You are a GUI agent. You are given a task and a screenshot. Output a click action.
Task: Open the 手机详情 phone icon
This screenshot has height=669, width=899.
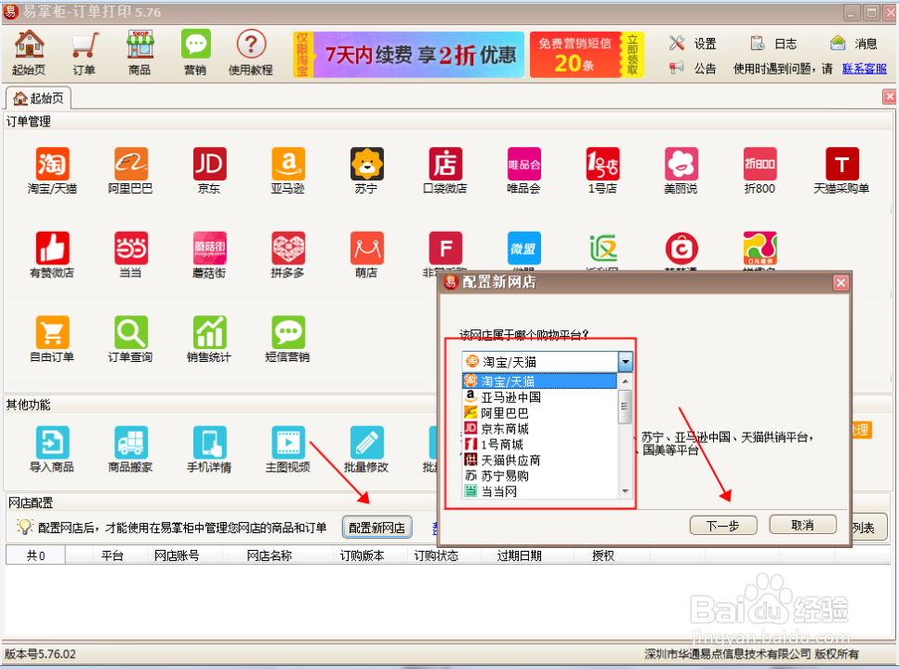click(x=209, y=442)
